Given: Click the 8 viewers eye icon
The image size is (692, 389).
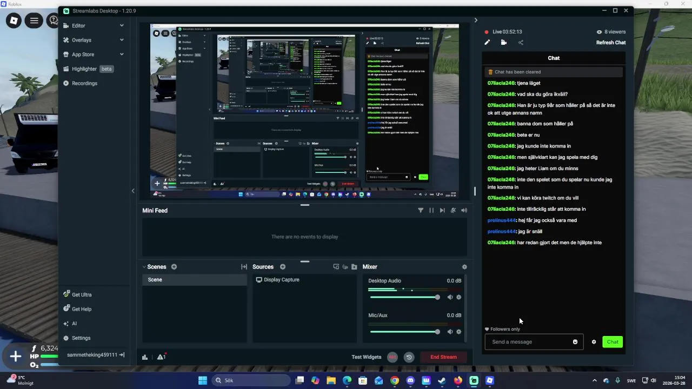Looking at the screenshot, I should (x=599, y=32).
